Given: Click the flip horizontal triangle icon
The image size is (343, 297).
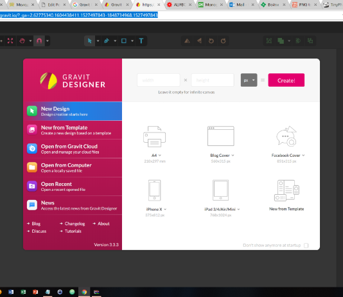Looking at the screenshot, I should [x=199, y=41].
